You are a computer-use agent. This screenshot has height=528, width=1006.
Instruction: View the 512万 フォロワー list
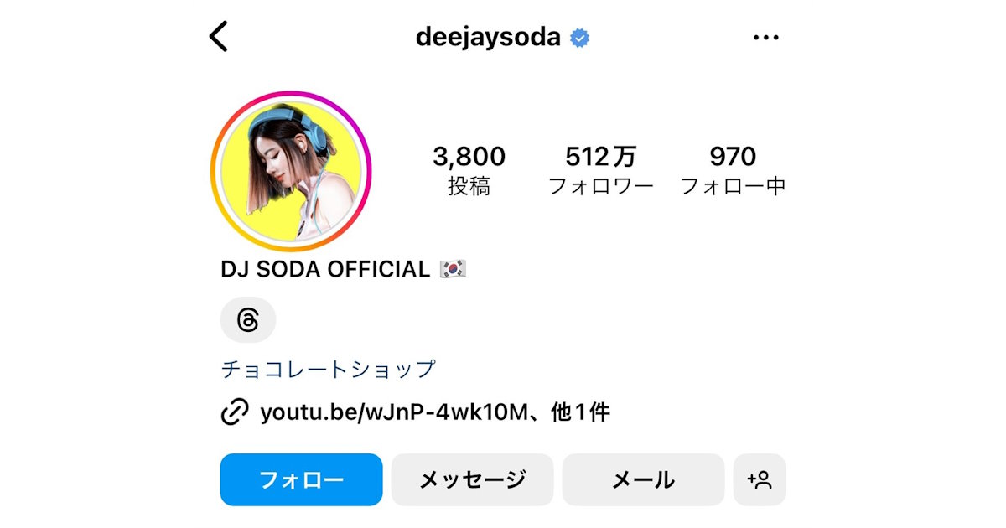[x=601, y=171]
